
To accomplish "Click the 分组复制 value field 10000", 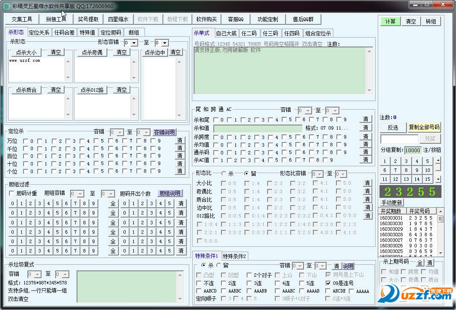I will click(413, 150).
